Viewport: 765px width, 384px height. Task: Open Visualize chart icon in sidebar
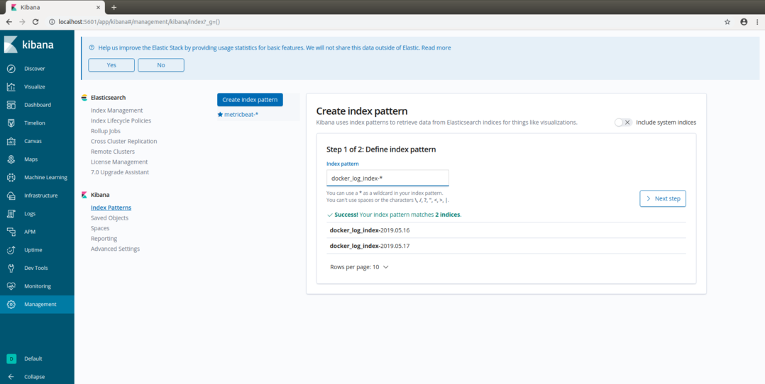[x=11, y=86]
